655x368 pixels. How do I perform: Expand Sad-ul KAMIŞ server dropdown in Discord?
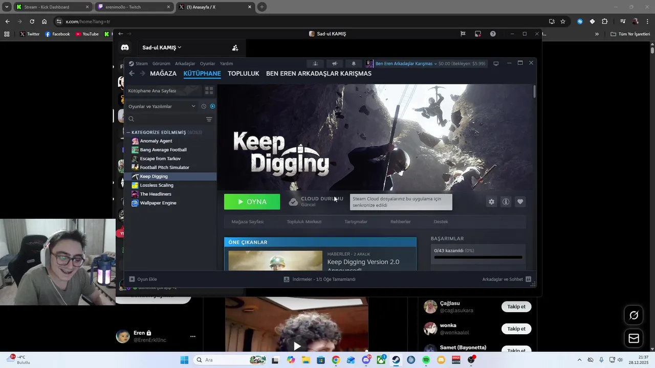[162, 48]
